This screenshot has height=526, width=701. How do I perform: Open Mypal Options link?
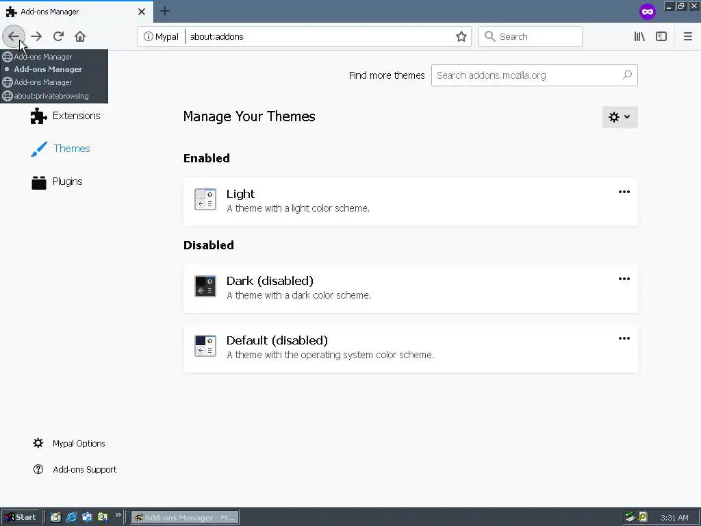(x=69, y=443)
